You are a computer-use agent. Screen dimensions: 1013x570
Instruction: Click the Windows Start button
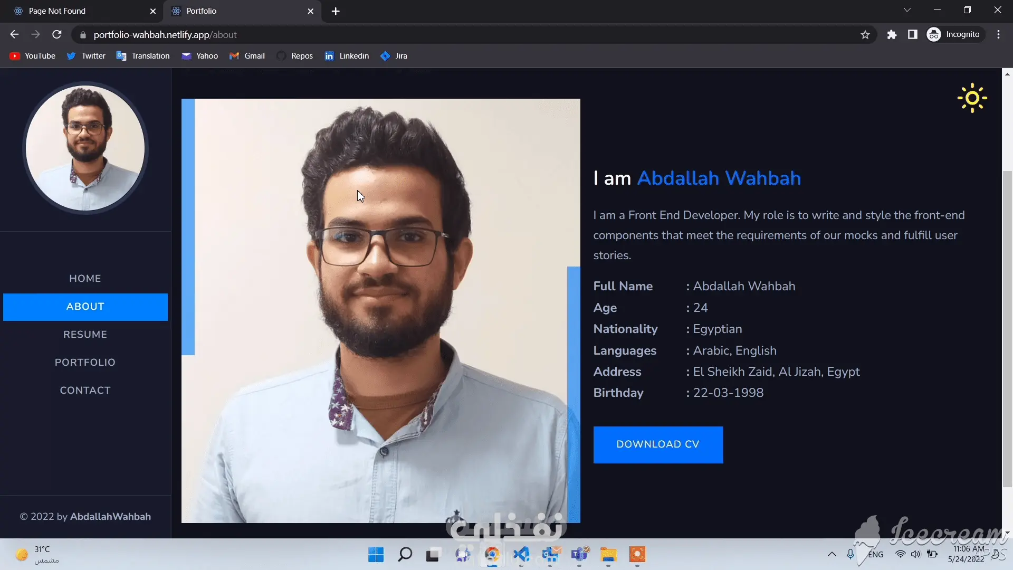point(376,554)
